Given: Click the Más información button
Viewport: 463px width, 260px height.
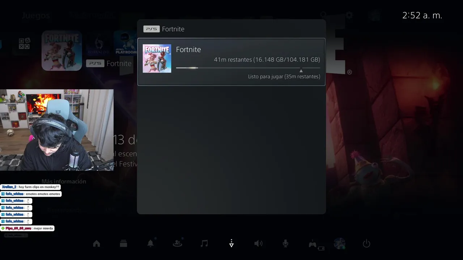Looking at the screenshot, I should pyautogui.click(x=64, y=181).
